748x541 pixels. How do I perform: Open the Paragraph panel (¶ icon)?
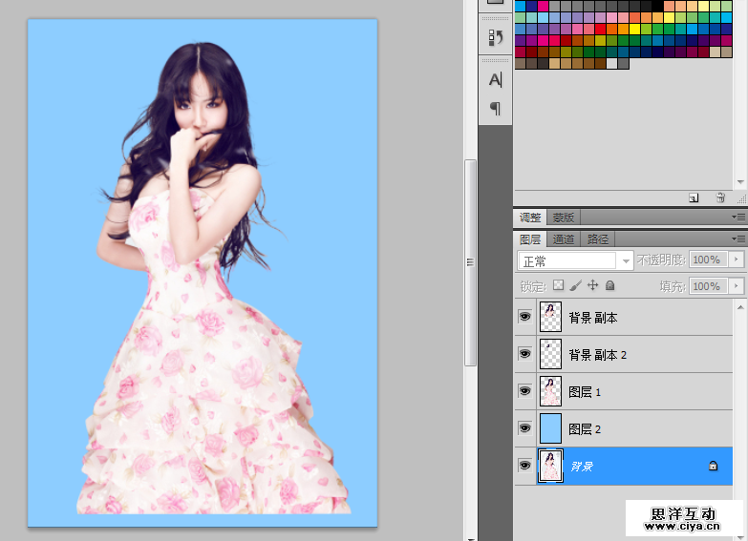click(495, 108)
